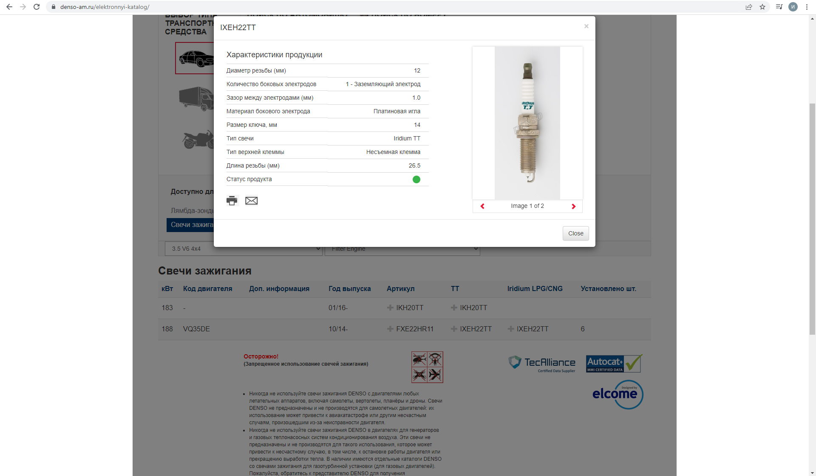Go forward in browser history
Screen dimensions: 816x476
23,7
